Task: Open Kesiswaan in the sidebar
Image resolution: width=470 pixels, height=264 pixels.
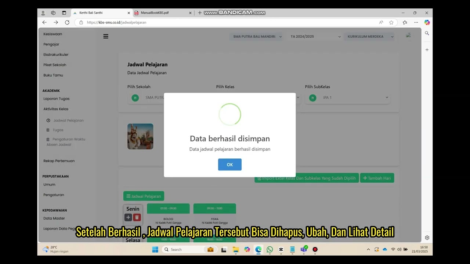Action: [x=53, y=34]
